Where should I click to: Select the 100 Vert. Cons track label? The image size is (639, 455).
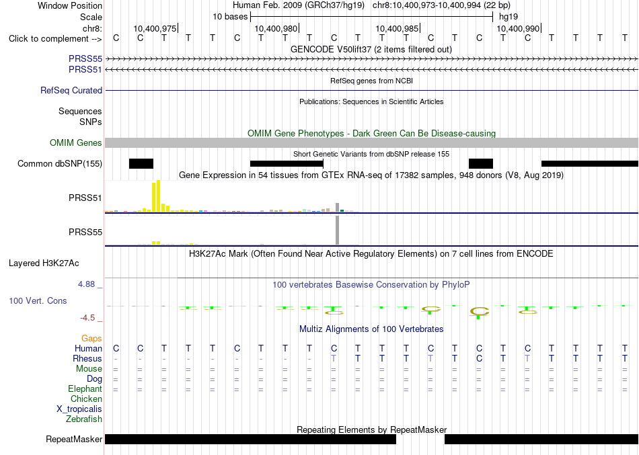click(x=38, y=301)
